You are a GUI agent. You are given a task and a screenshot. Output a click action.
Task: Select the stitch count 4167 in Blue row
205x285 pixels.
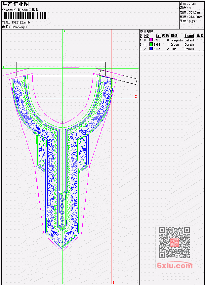(157, 49)
